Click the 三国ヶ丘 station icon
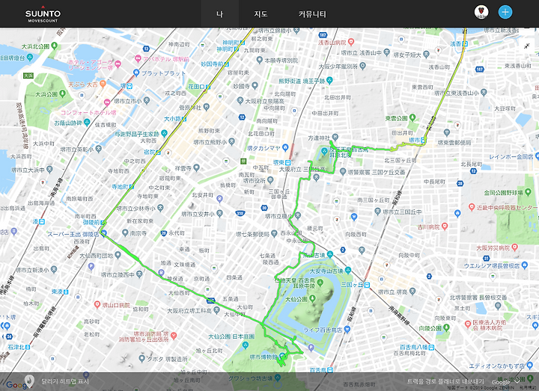 point(366,285)
